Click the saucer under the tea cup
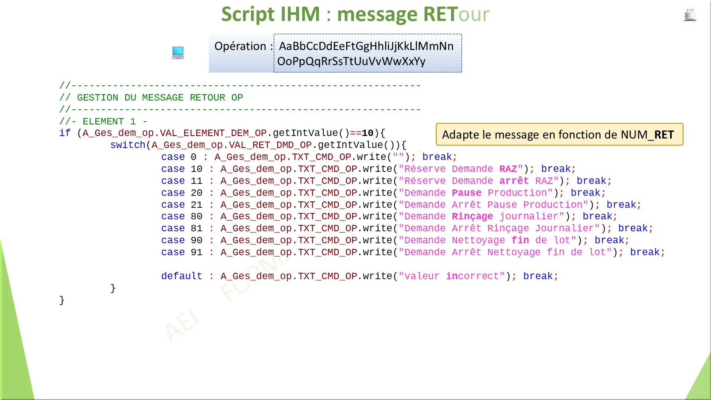The height and width of the screenshot is (400, 711). pos(690,20)
